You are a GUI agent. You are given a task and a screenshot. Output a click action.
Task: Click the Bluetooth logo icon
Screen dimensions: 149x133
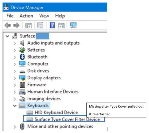pos(22,57)
